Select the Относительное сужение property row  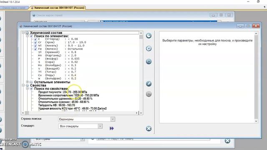[x=64, y=102]
